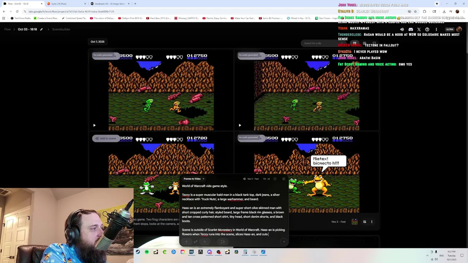This screenshot has height=263, width=468.
Task: Click inside the prompt text area
Action: pos(233,210)
